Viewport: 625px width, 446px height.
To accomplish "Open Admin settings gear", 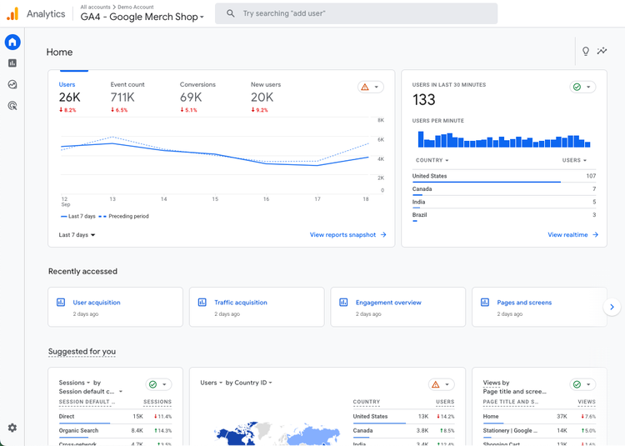I will click(x=12, y=428).
